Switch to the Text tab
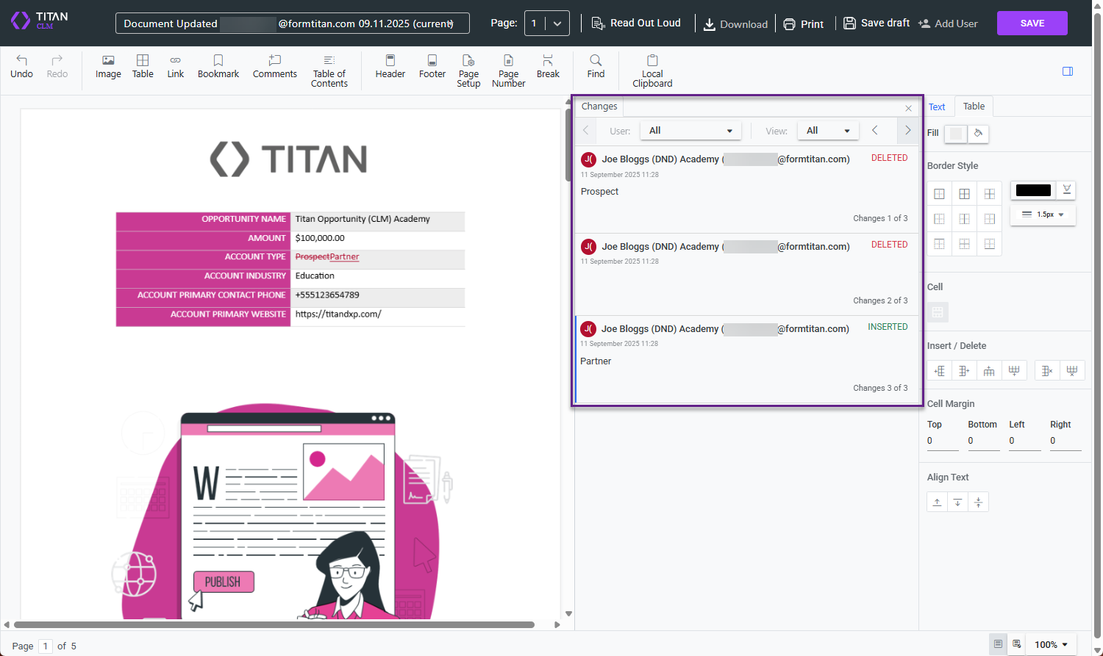 coord(937,106)
